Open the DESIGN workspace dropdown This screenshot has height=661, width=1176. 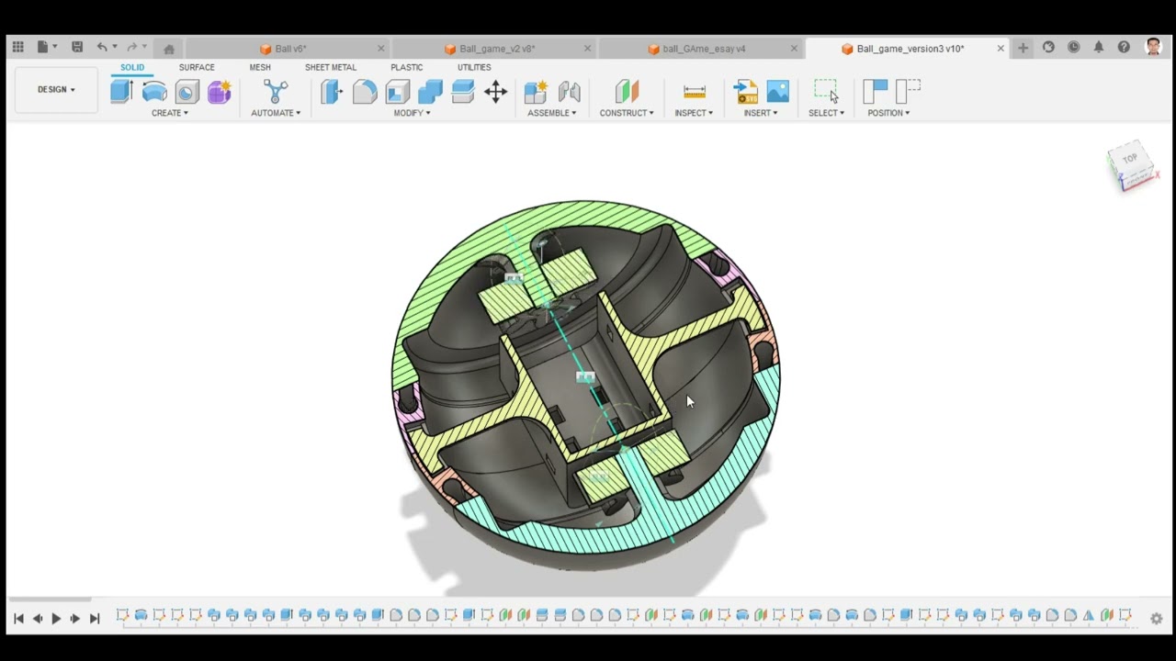(56, 89)
